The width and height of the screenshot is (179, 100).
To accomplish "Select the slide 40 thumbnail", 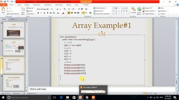I will pyautogui.click(x=14, y=30).
